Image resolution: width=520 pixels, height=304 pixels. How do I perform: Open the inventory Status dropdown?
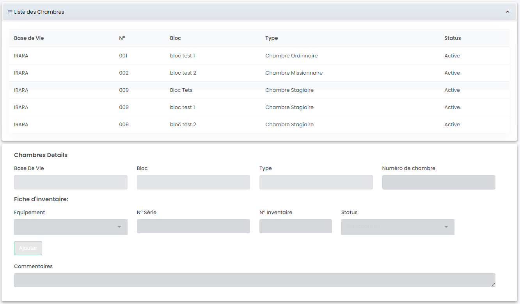point(398,227)
